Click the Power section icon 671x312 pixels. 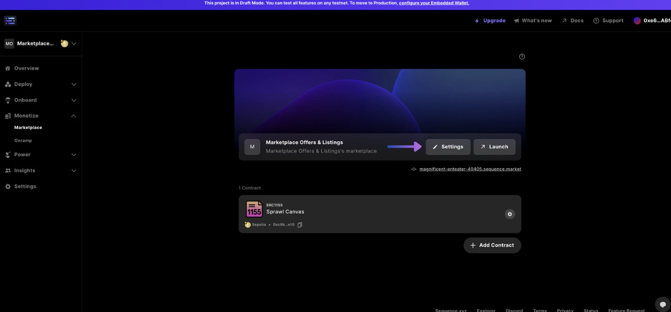pyautogui.click(x=8, y=155)
